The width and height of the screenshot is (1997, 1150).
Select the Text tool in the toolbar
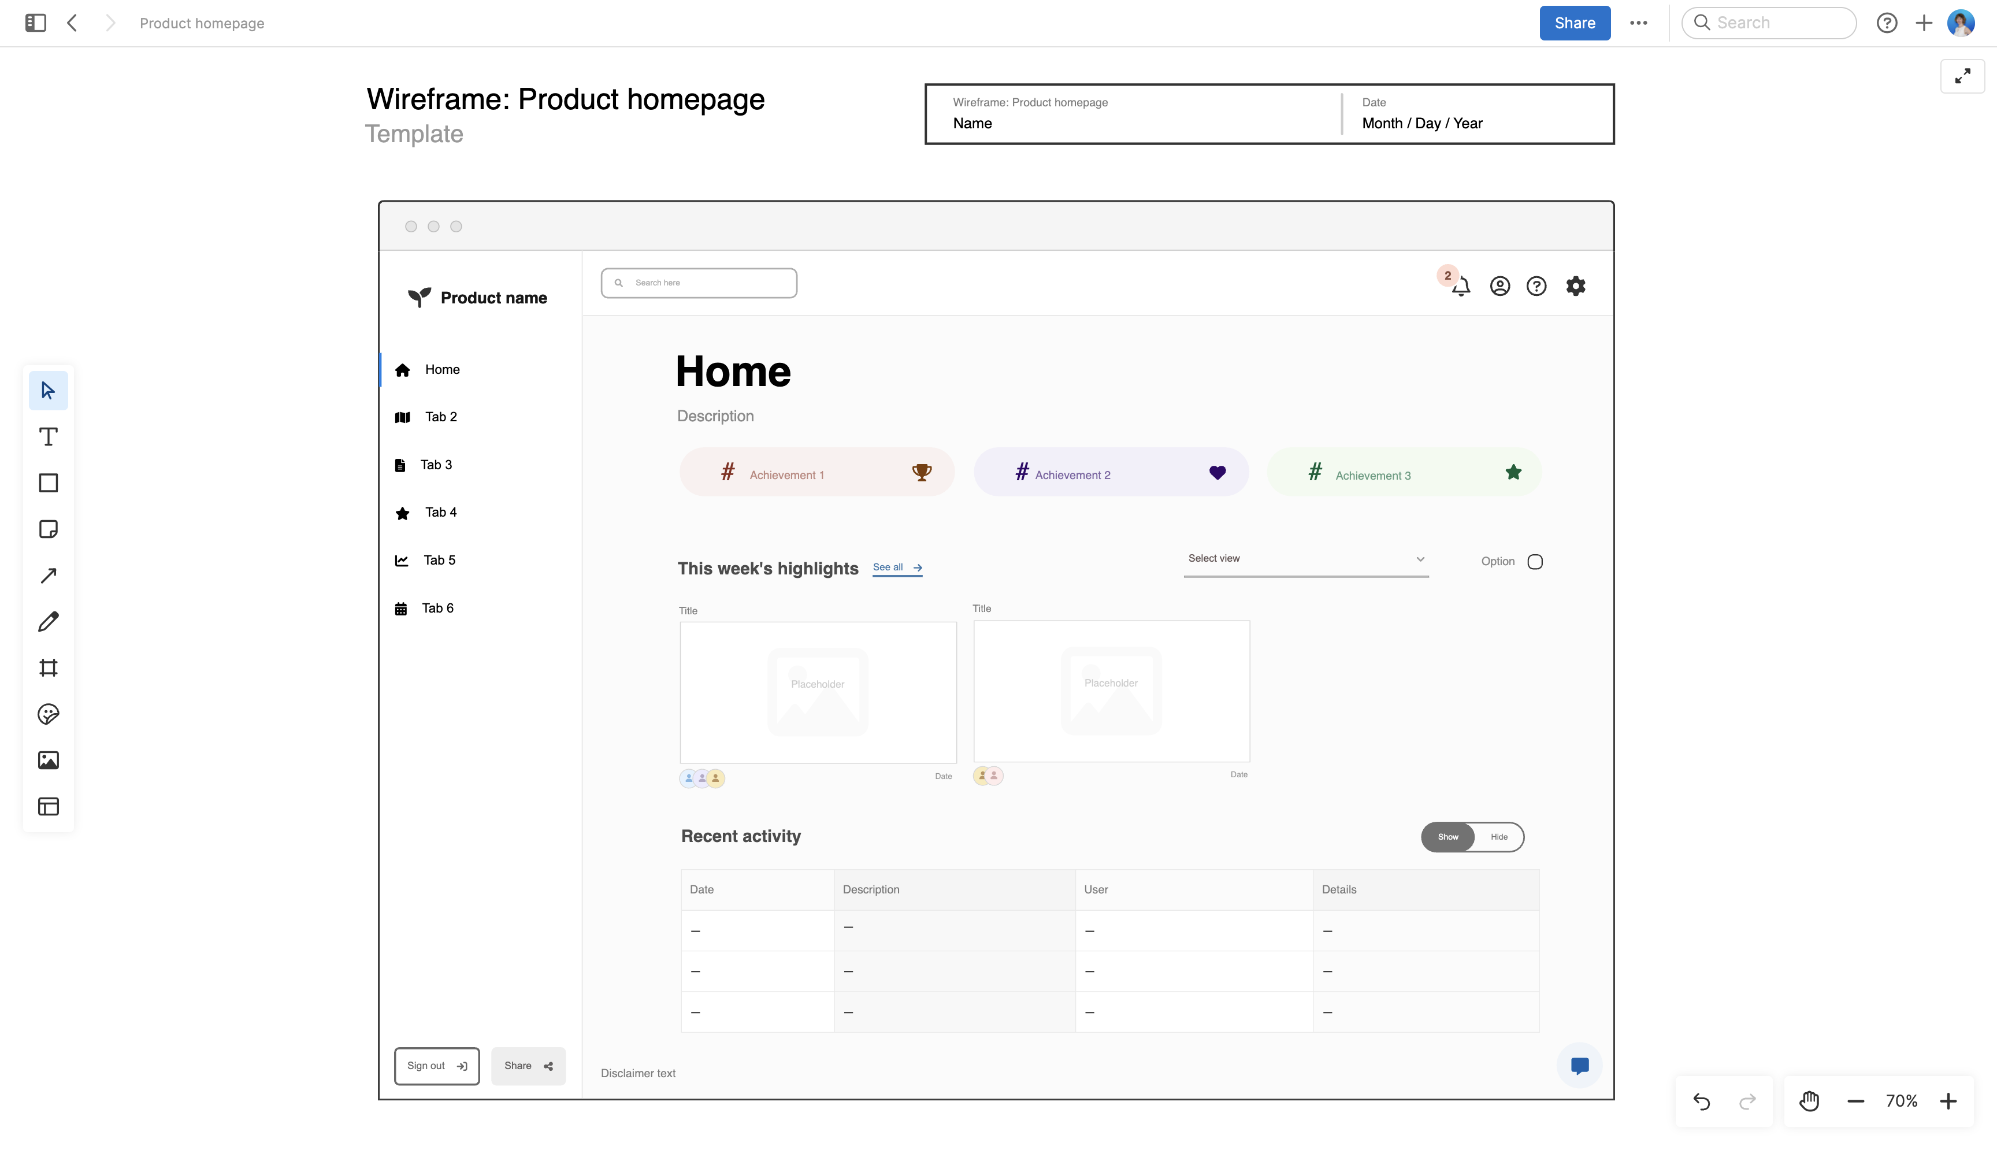pos(48,436)
